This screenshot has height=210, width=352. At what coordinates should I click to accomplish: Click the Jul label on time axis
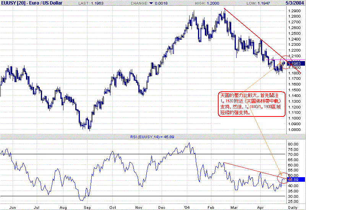pos(36,208)
